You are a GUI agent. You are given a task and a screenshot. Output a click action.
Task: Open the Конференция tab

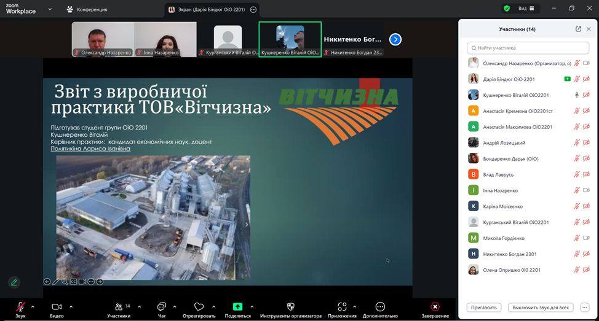pos(87,10)
